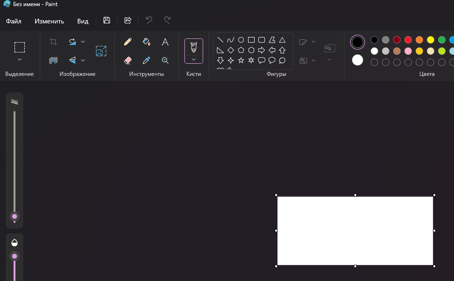The height and width of the screenshot is (281, 454).
Task: Pick the red color swatch
Action: pos(408,40)
